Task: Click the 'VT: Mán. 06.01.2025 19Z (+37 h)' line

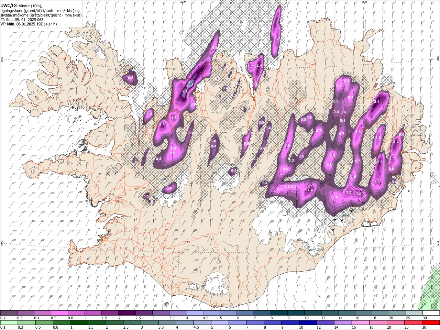Action: tap(29, 24)
